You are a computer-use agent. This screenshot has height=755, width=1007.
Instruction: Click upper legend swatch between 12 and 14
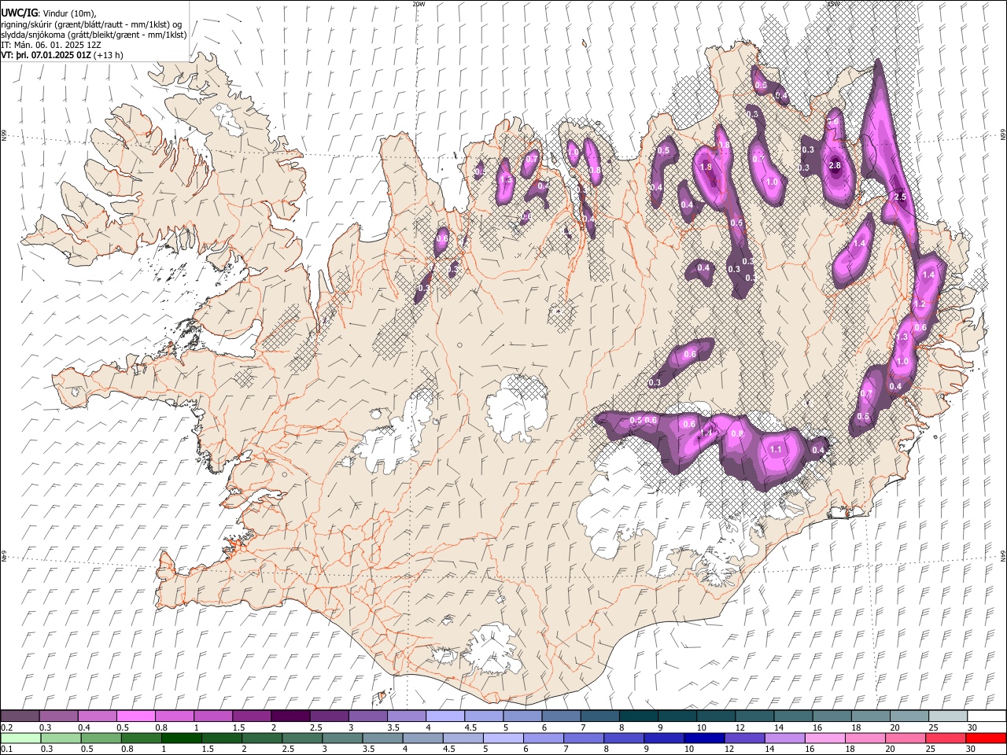(x=754, y=716)
